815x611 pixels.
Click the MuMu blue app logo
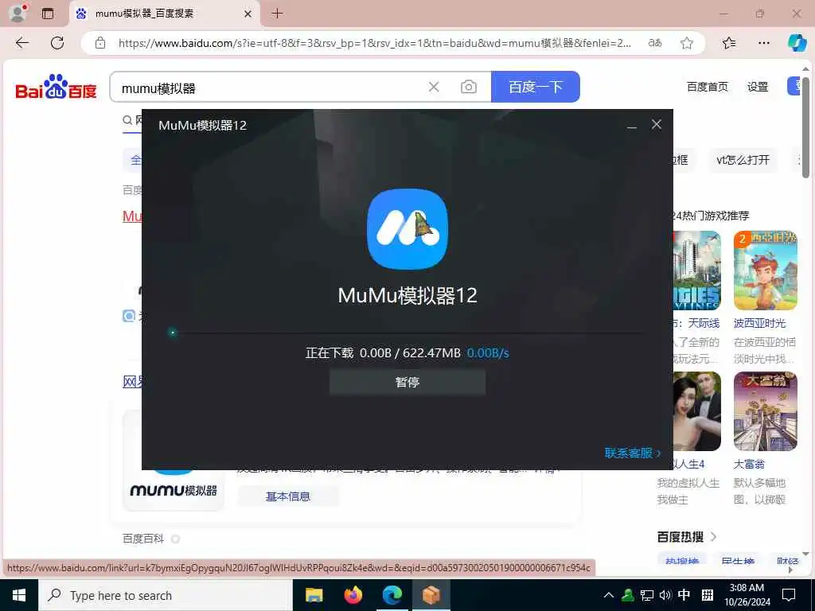[x=407, y=228]
